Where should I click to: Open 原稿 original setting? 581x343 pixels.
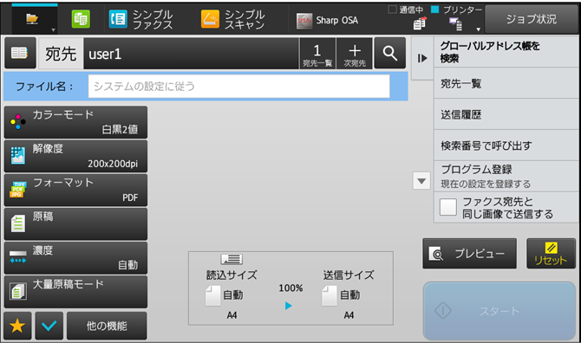75,223
